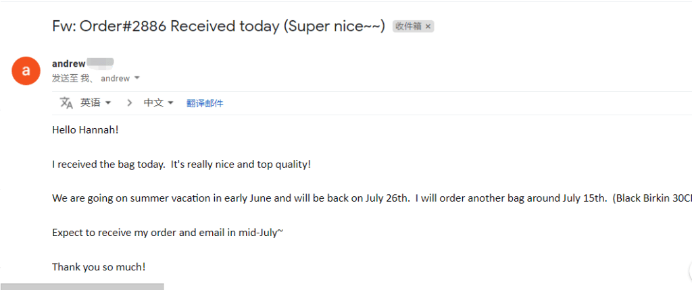Click the horizontal scrollbar at the bottom
This screenshot has width=692, height=290.
tap(82, 287)
